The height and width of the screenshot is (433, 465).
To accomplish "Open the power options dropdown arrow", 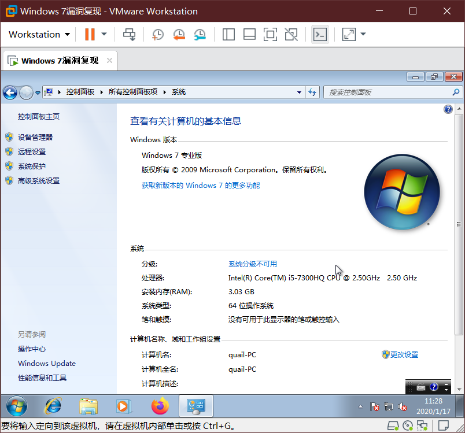I will [104, 34].
